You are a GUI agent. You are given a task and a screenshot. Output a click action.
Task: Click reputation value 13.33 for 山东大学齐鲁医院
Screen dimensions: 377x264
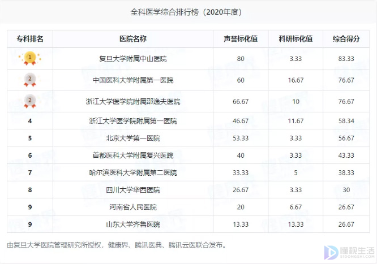click(241, 224)
